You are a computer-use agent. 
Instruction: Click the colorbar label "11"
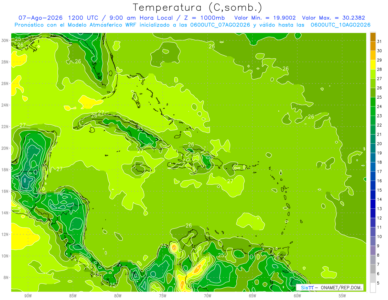(380, 227)
